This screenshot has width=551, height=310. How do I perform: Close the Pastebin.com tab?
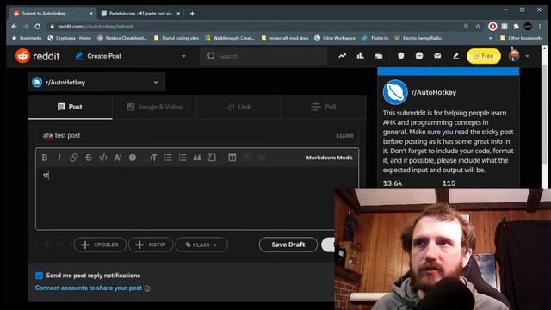pyautogui.click(x=178, y=14)
